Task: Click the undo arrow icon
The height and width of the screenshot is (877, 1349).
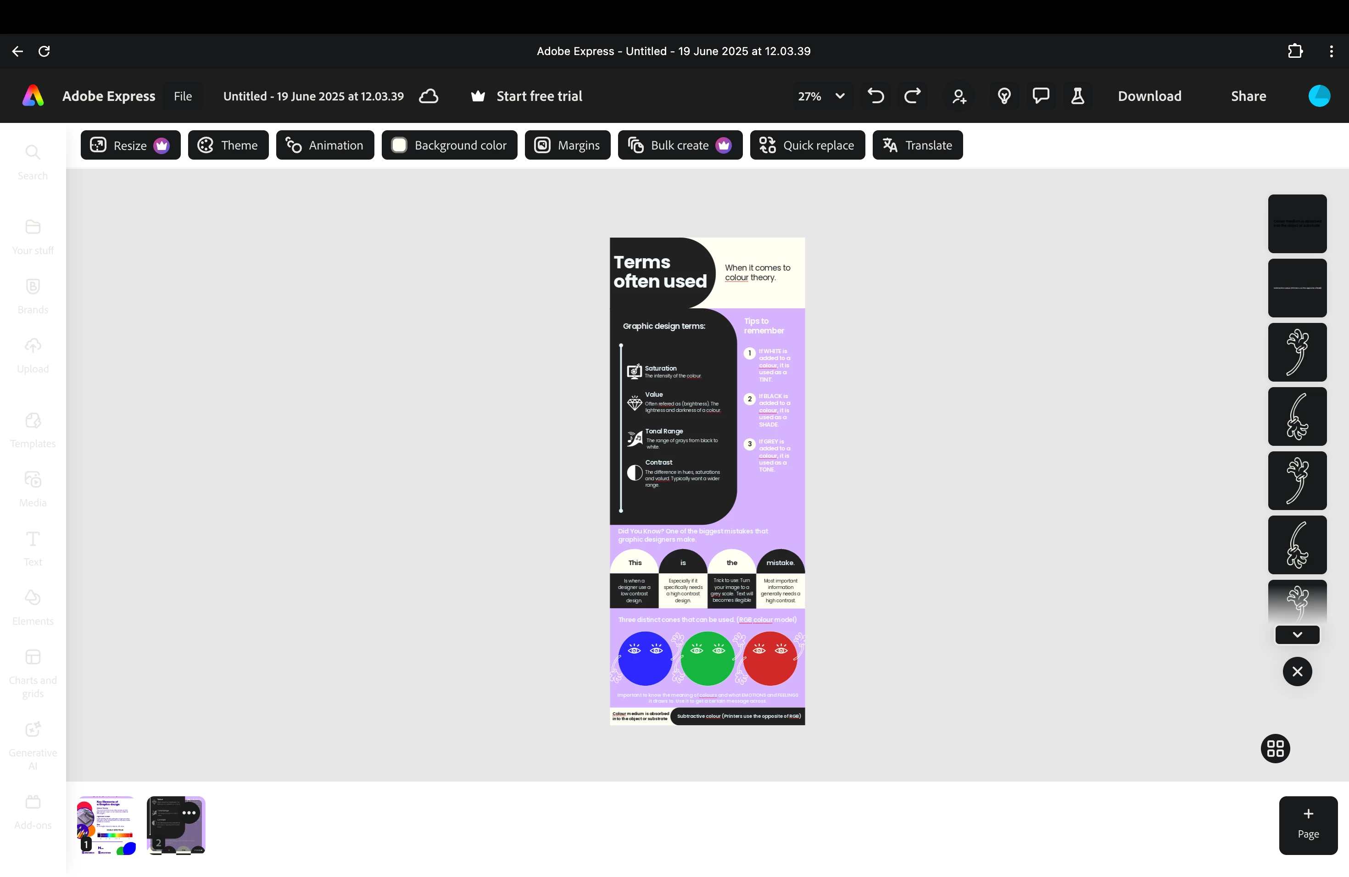Action: tap(876, 96)
